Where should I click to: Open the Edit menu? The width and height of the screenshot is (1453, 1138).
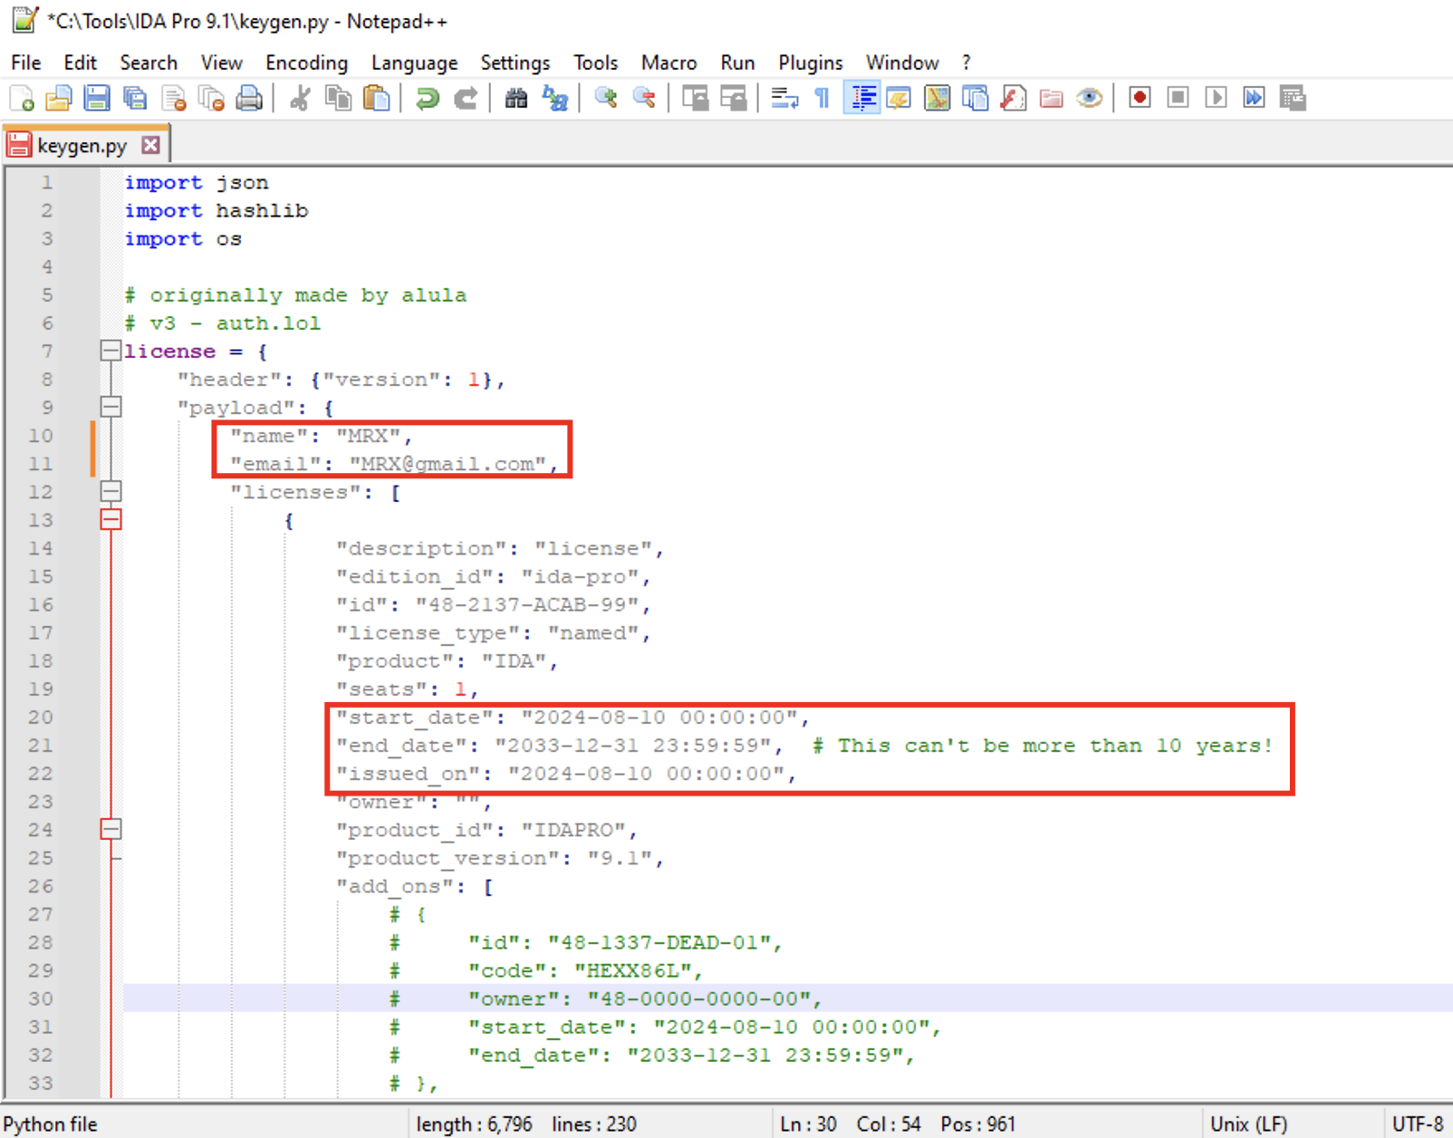80,63
